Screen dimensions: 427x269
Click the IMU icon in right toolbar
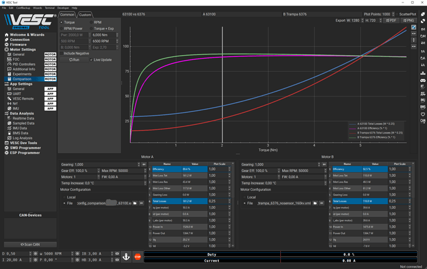(423, 100)
